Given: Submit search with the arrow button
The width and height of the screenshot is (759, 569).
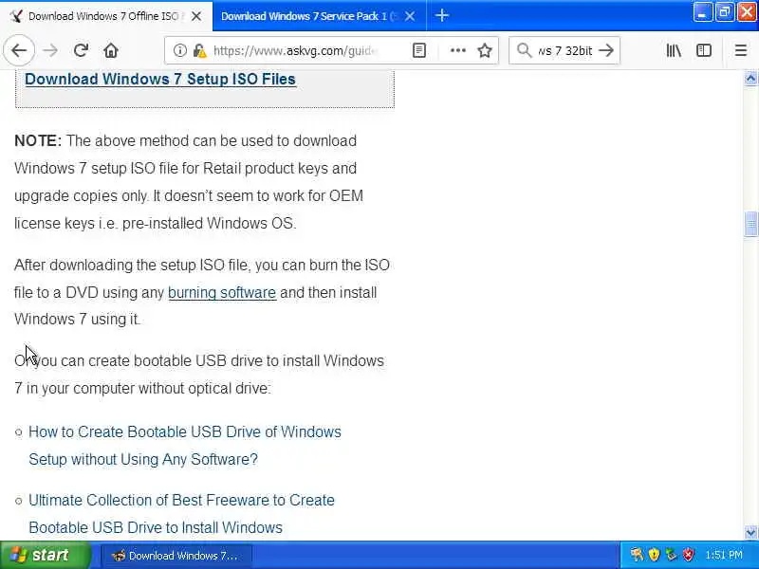Looking at the screenshot, I should [x=606, y=50].
